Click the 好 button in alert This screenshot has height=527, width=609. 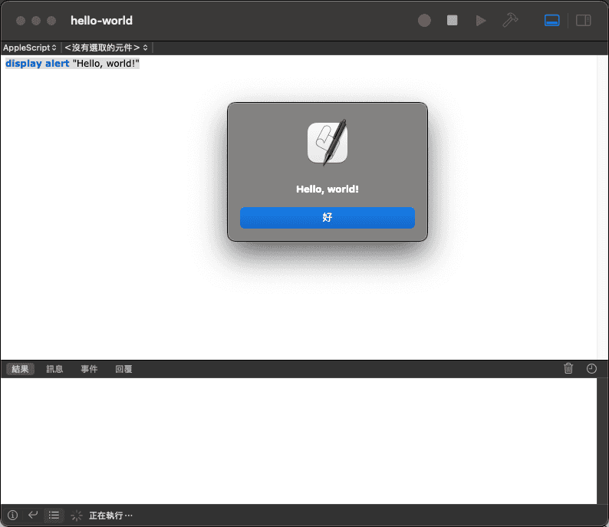click(x=328, y=218)
